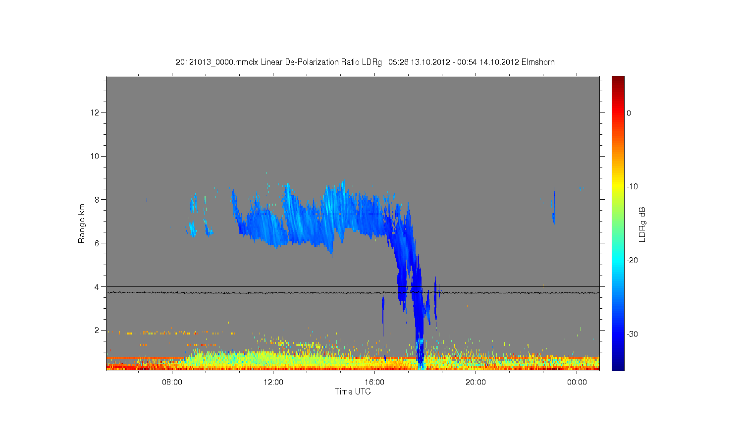Click the range tick label 2

click(98, 330)
